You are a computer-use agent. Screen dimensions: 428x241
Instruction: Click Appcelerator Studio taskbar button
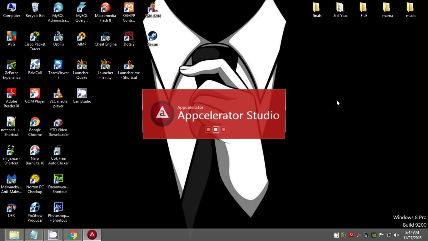pos(92,235)
